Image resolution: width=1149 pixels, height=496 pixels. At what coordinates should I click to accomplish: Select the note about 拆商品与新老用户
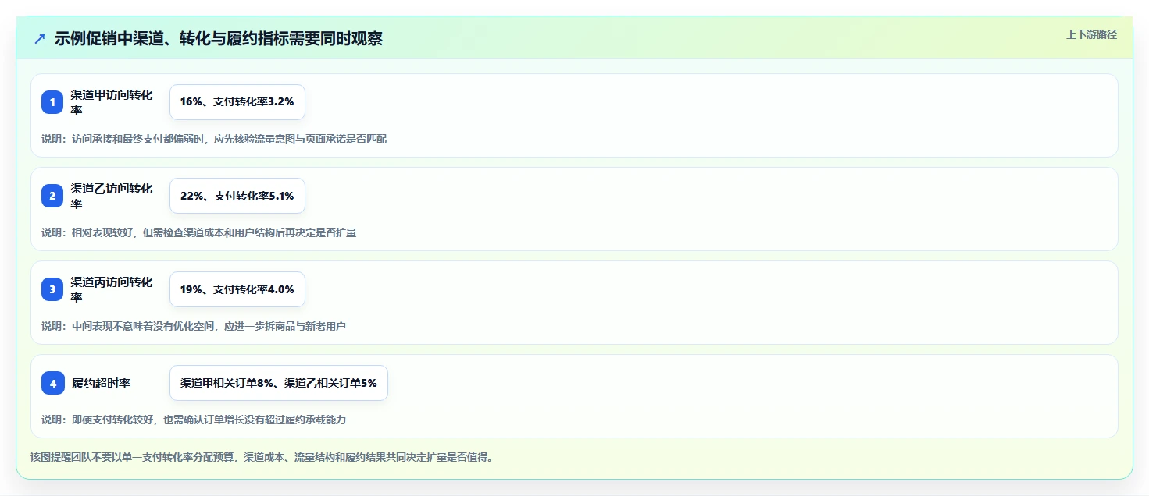[194, 326]
